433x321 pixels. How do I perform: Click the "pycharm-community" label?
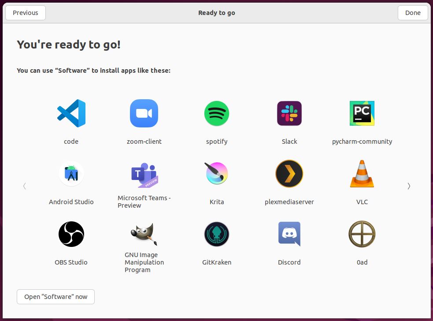pyautogui.click(x=362, y=142)
